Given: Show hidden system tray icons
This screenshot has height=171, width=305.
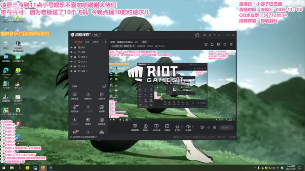Looking at the screenshot, I should tap(255, 168).
